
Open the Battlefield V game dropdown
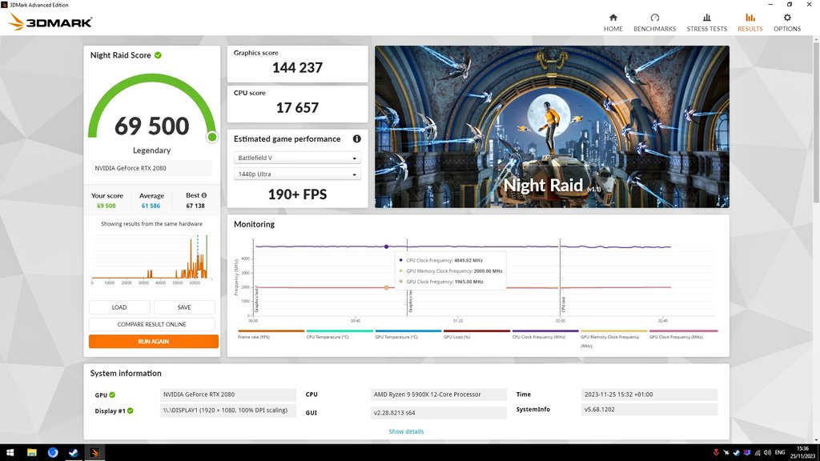click(x=297, y=158)
